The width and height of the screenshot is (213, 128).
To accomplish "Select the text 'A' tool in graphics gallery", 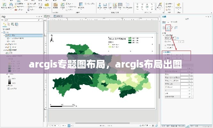I will pos(147,4).
